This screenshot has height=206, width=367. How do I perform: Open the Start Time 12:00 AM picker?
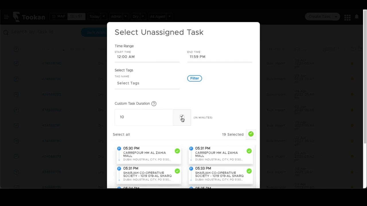click(147, 57)
